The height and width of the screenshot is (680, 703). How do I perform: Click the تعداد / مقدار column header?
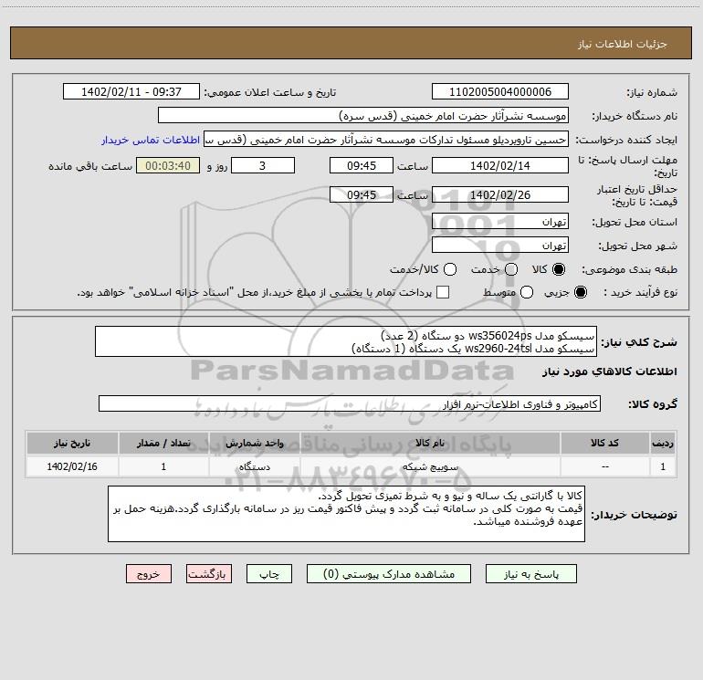click(163, 443)
